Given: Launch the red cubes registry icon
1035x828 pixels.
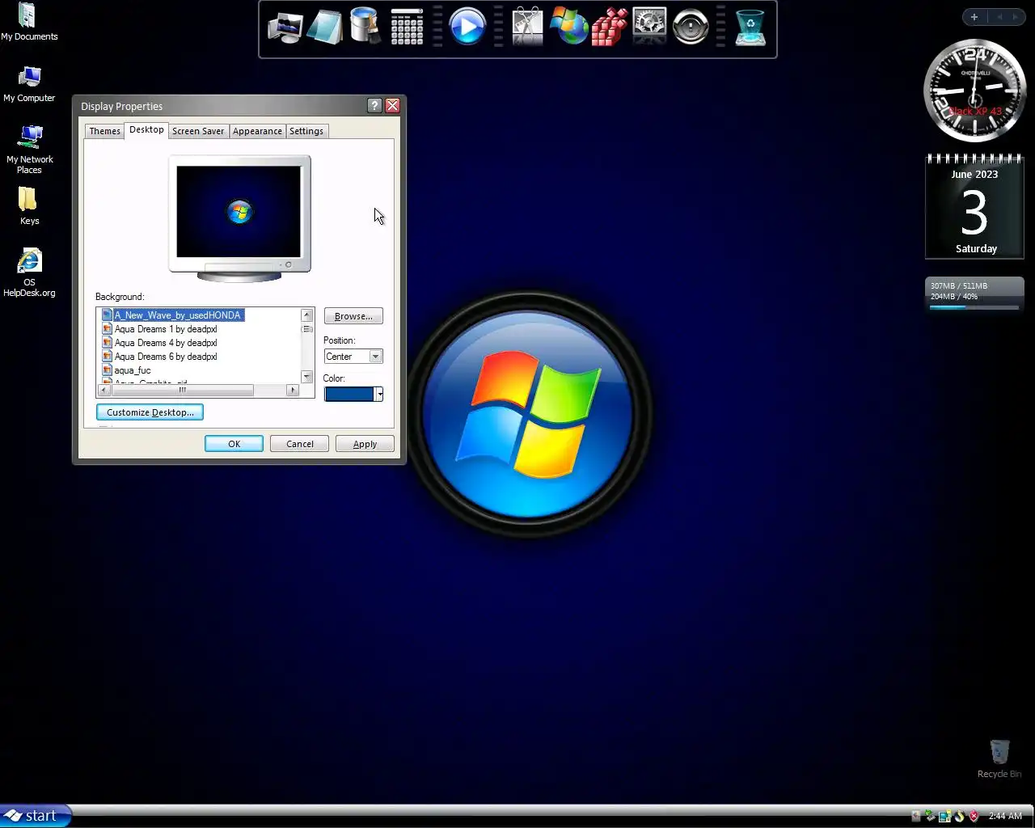Looking at the screenshot, I should pyautogui.click(x=609, y=27).
